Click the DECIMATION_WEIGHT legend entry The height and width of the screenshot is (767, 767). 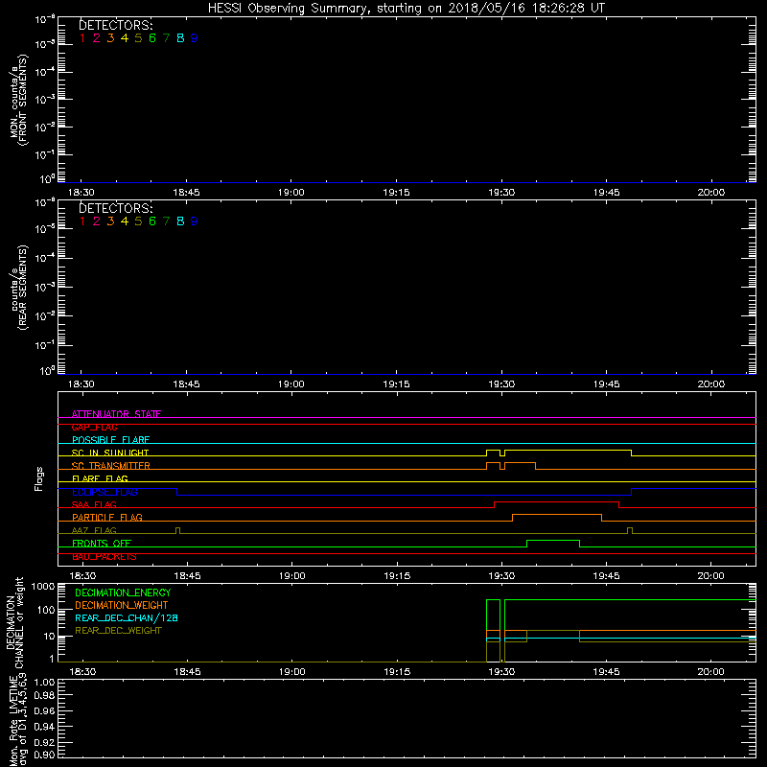(x=122, y=605)
